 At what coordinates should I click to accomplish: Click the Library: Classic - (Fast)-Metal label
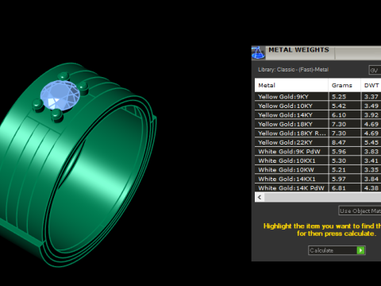click(293, 70)
